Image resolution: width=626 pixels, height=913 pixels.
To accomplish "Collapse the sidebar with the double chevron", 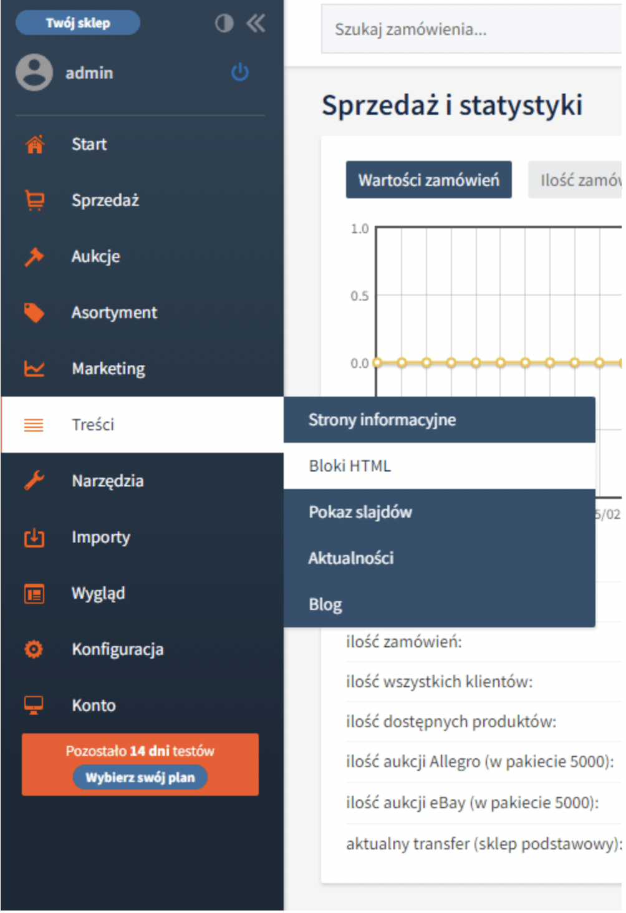I will click(x=256, y=24).
